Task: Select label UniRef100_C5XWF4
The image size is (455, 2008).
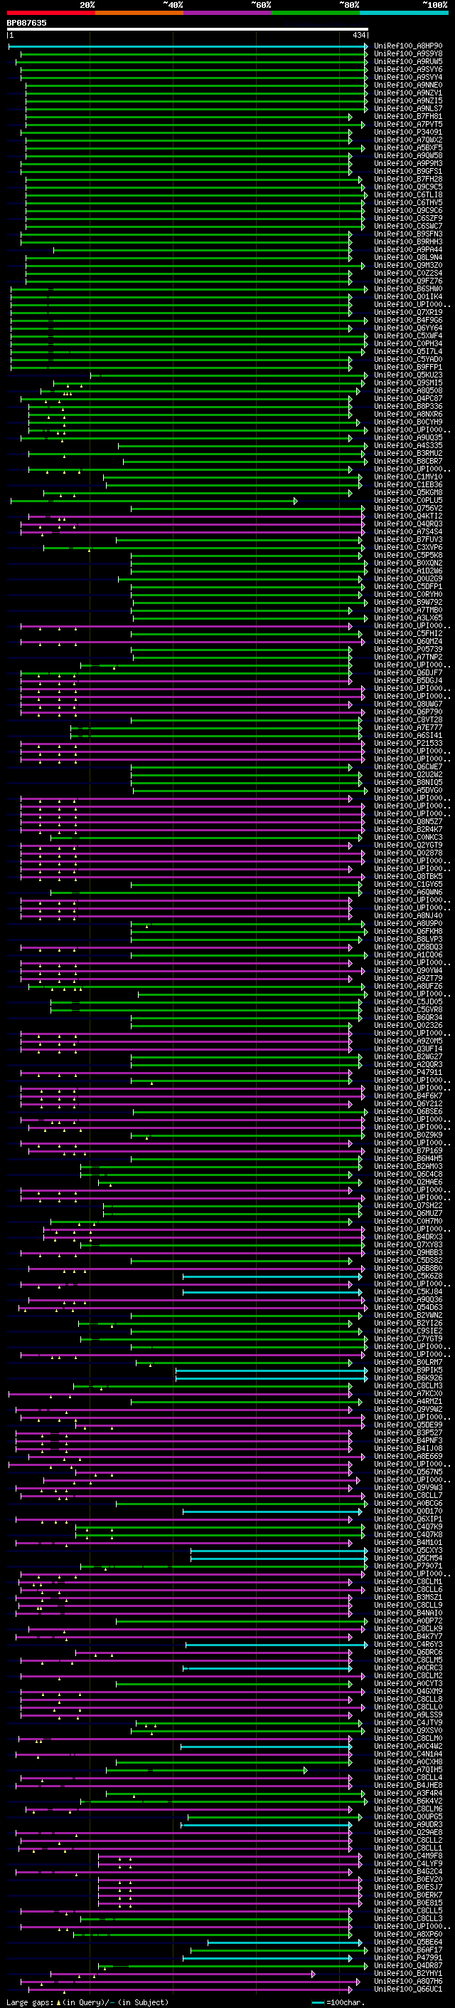Action: pyautogui.click(x=408, y=336)
